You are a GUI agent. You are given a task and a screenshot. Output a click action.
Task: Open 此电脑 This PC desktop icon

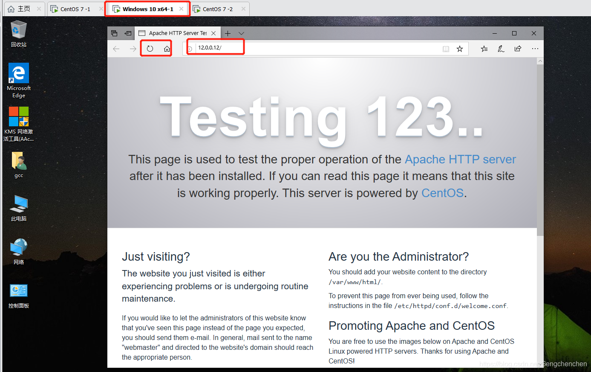19,208
